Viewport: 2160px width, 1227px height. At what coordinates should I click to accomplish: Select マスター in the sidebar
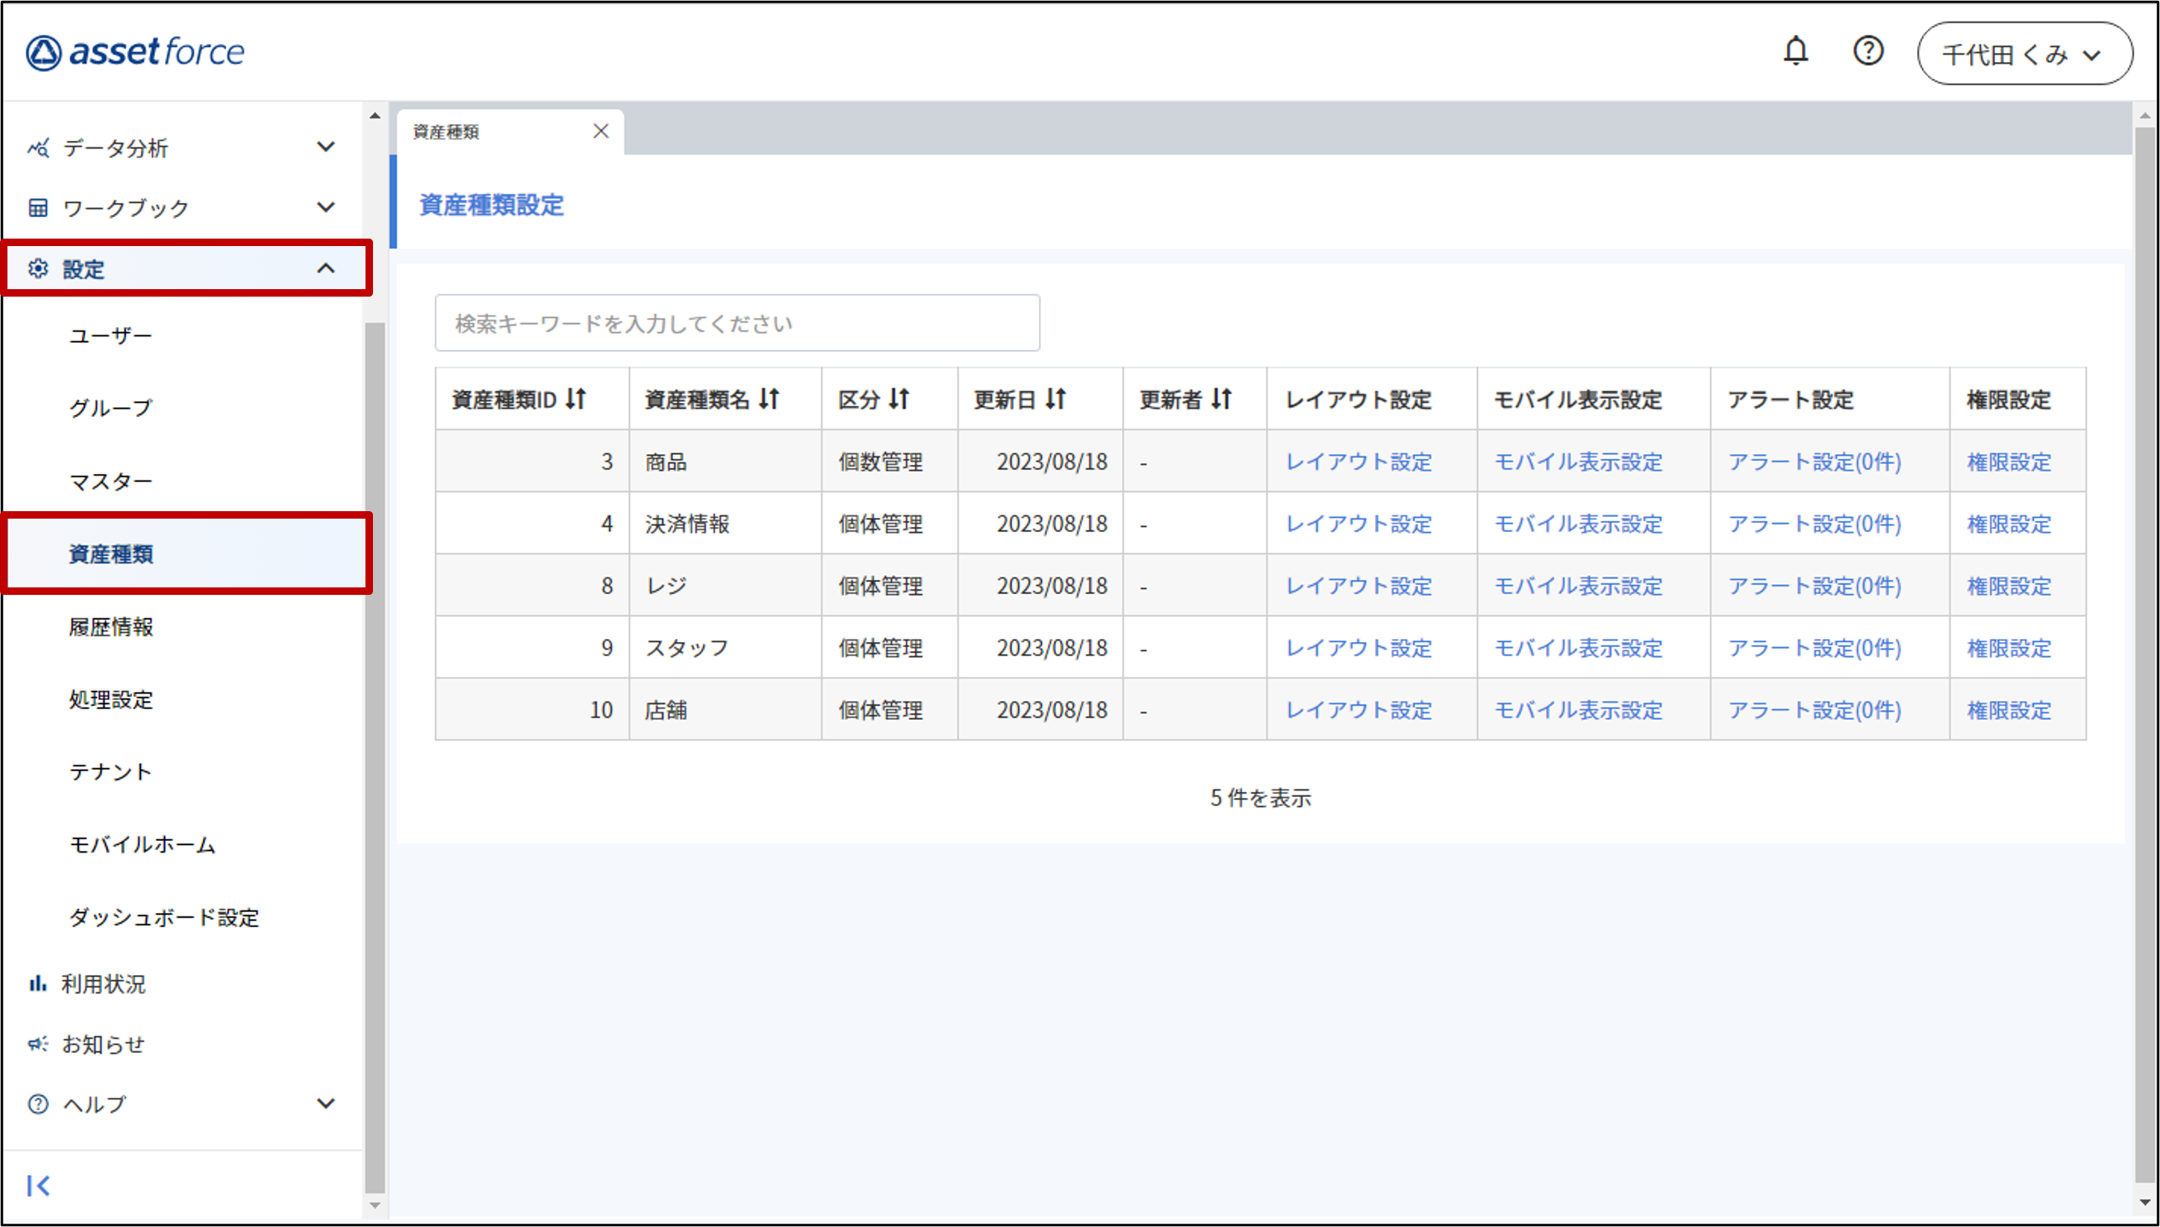[110, 481]
